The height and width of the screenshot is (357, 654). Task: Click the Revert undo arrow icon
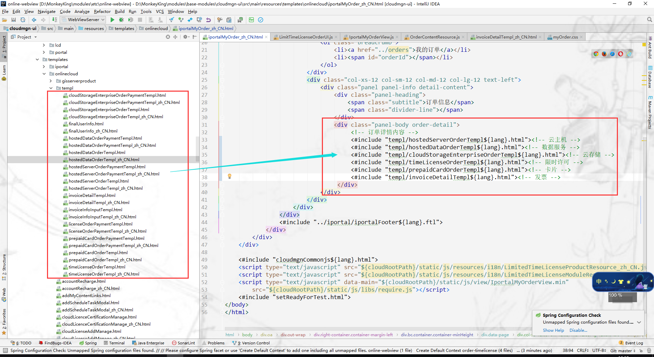[x=208, y=20]
